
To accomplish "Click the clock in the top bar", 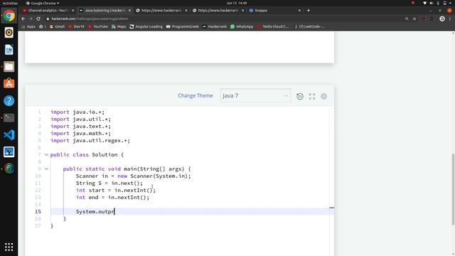I will click(x=237, y=3).
